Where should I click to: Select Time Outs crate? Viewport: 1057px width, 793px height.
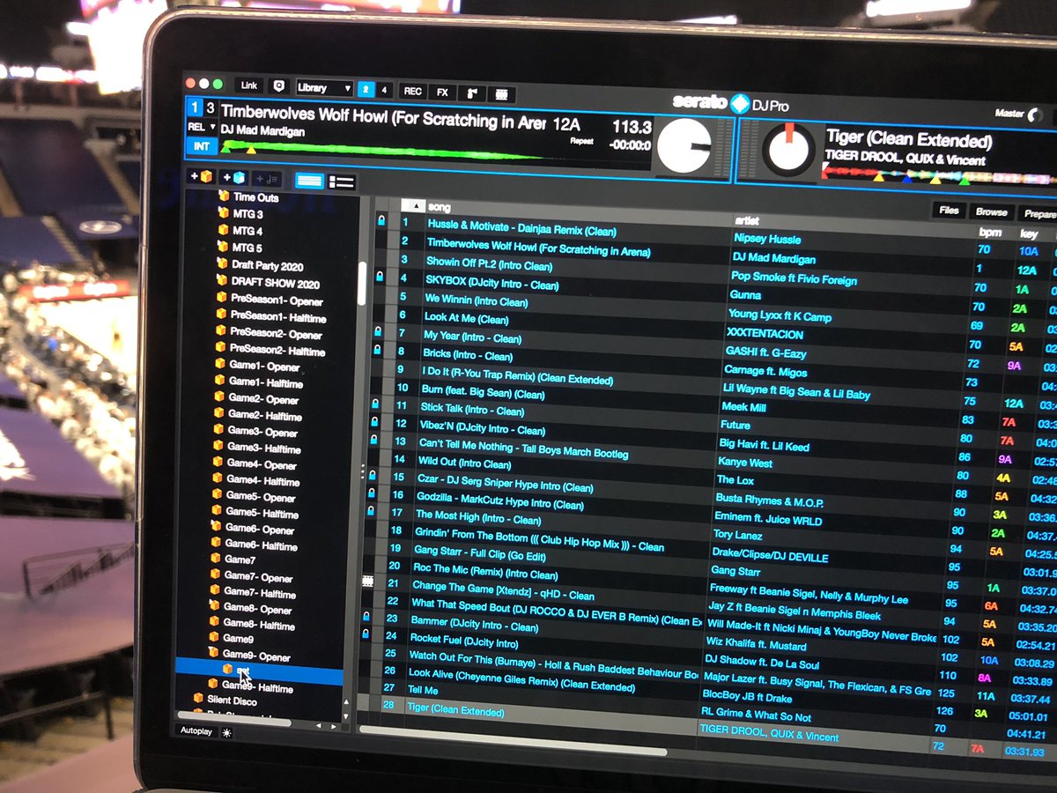click(x=255, y=197)
